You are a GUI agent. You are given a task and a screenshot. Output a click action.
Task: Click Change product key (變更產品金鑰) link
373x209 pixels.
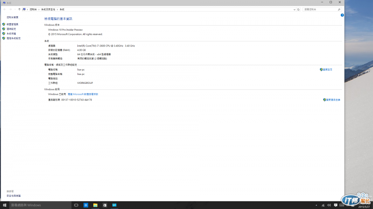[x=333, y=100]
